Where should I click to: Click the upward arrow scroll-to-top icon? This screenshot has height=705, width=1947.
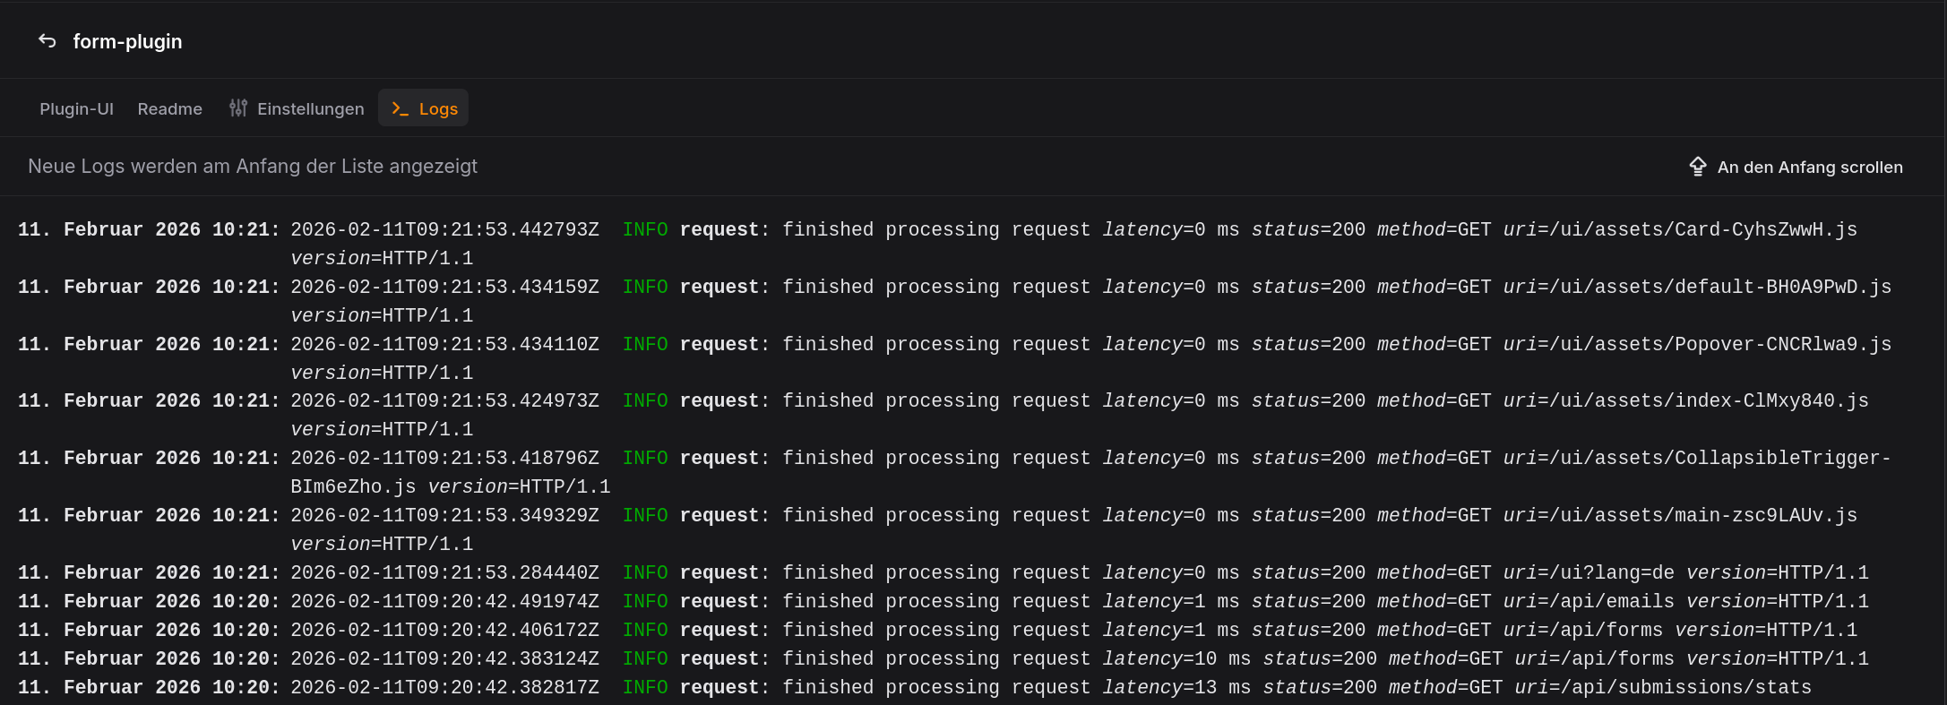1697,167
